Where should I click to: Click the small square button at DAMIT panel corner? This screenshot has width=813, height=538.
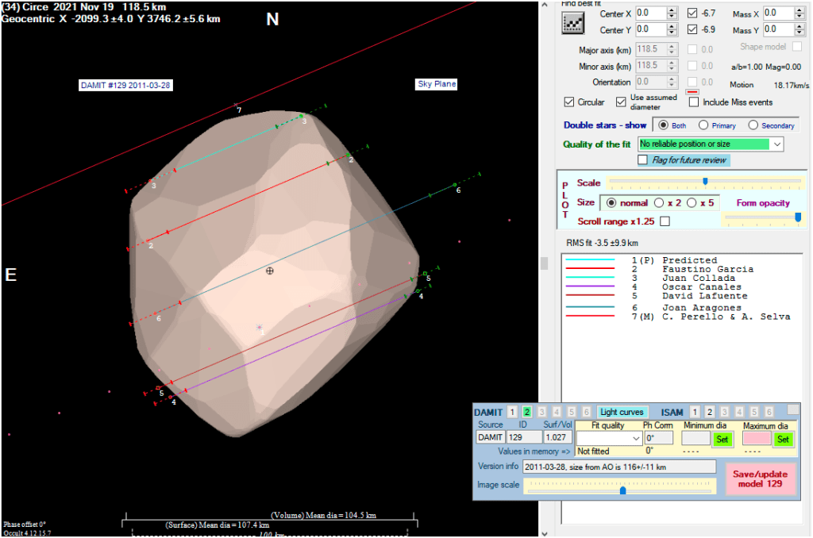pyautogui.click(x=792, y=409)
